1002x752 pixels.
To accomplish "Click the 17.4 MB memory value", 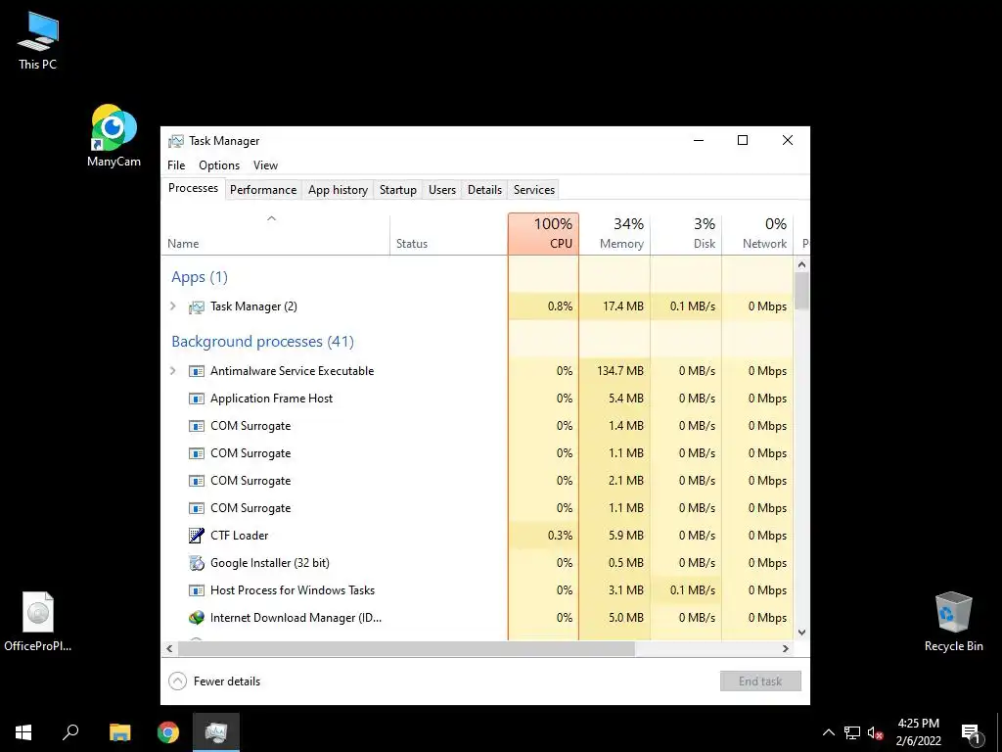I will [x=623, y=306].
